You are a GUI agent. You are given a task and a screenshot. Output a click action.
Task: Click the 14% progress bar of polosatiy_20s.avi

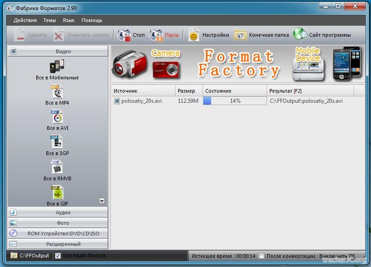[235, 101]
